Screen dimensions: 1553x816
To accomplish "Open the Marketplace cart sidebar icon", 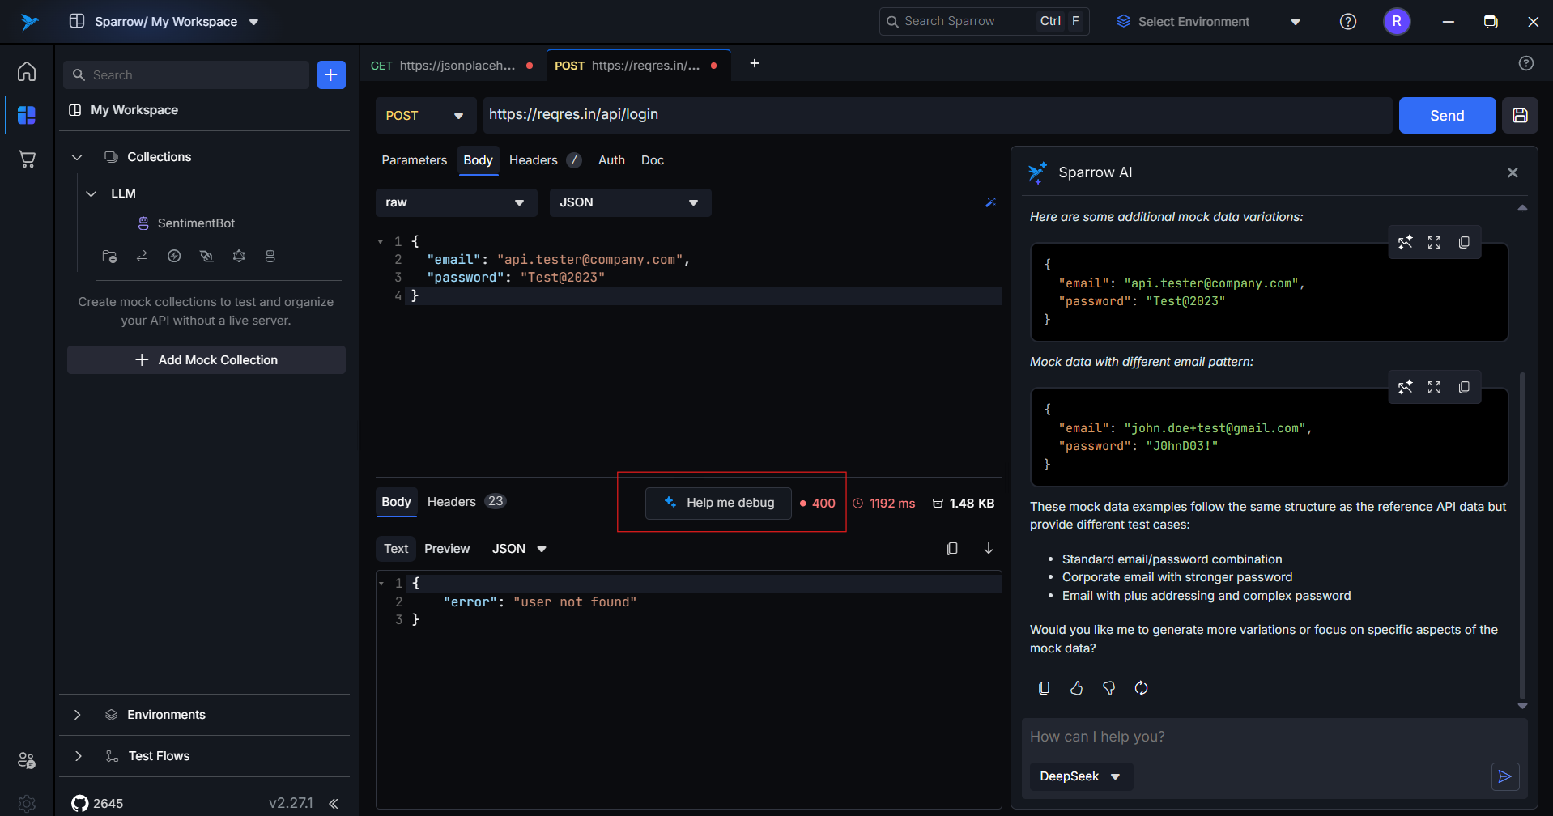I will pos(27,159).
